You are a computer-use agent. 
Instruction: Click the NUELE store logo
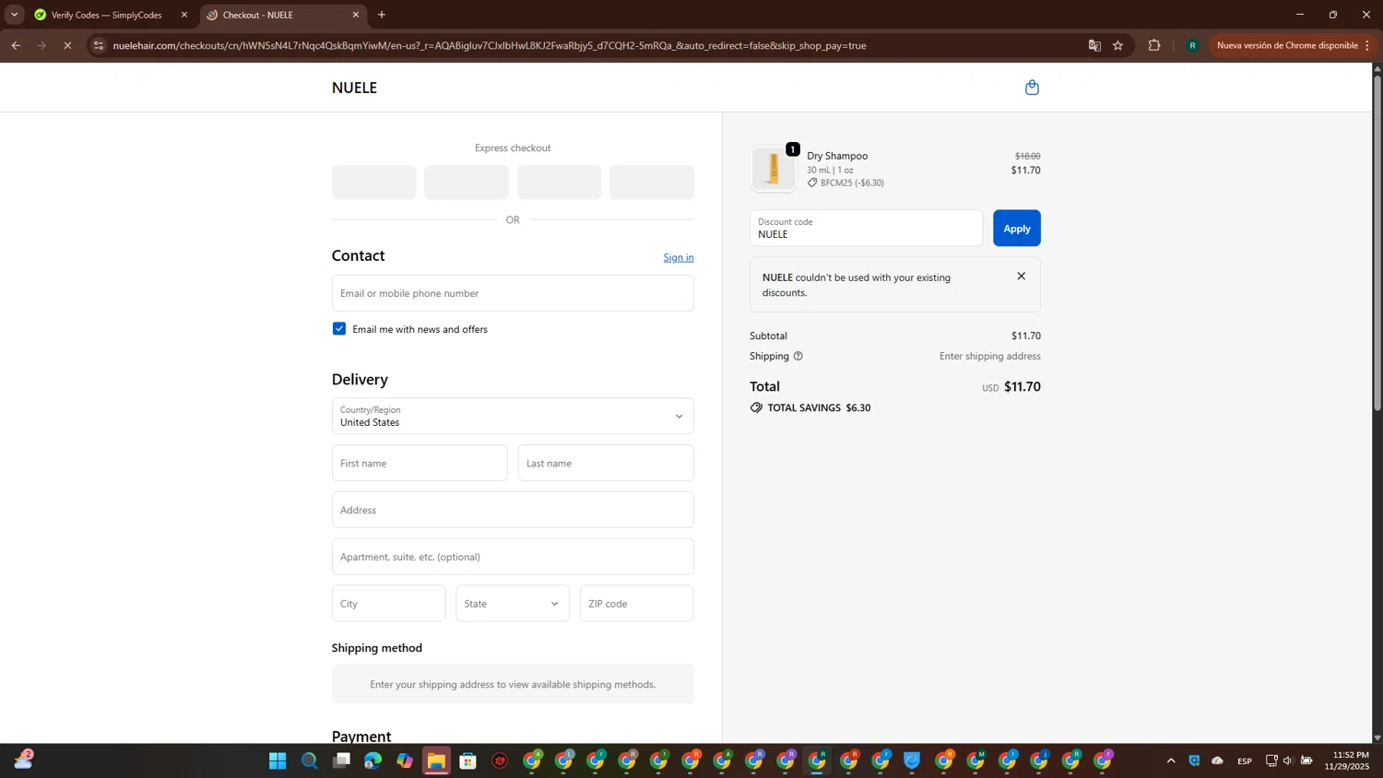click(354, 88)
